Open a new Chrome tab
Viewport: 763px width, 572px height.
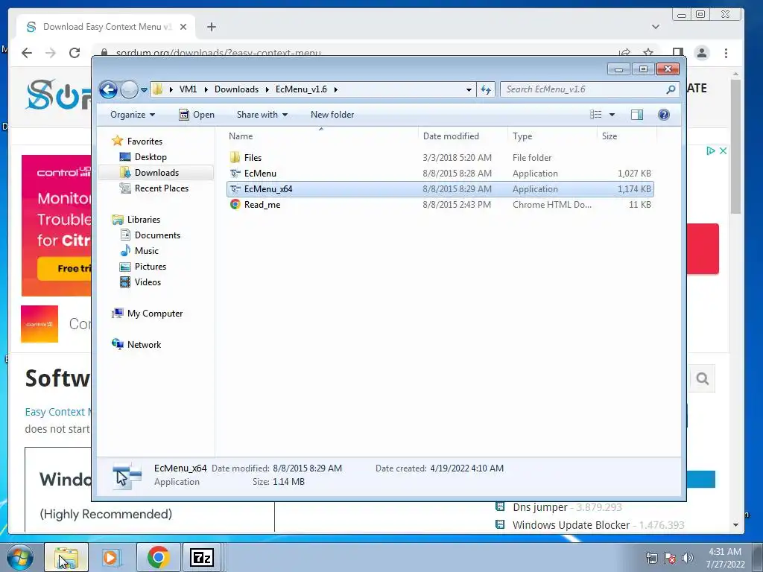211,27
